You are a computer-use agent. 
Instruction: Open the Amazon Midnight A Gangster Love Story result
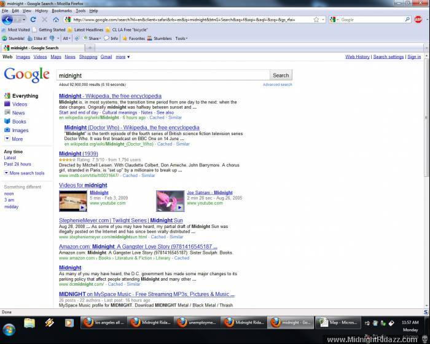138,246
